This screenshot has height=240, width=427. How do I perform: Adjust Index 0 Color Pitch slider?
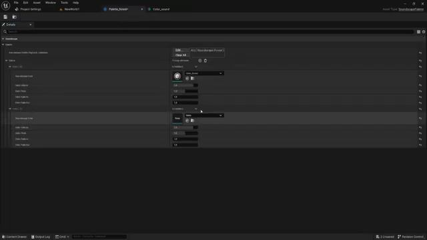tap(185, 91)
